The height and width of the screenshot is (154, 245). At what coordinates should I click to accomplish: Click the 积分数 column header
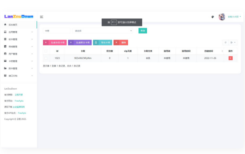point(110,51)
